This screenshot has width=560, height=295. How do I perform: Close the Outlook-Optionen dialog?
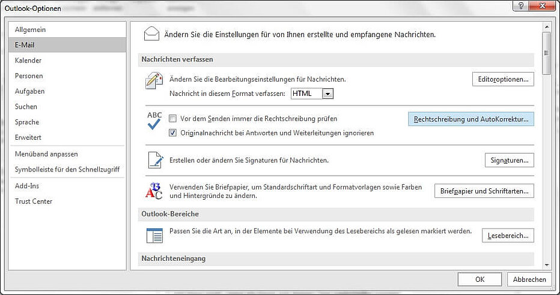click(x=543, y=6)
